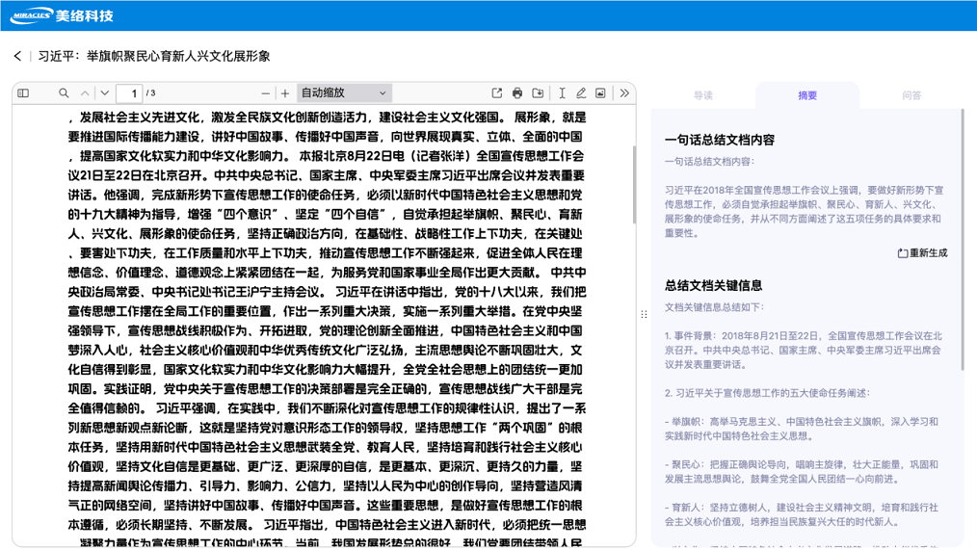977x550 pixels.
Task: Open the 自动缩放 zoom dropdown
Action: (x=344, y=93)
